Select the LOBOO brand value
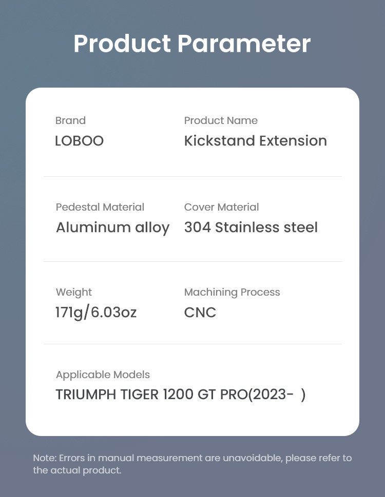 tap(79, 141)
